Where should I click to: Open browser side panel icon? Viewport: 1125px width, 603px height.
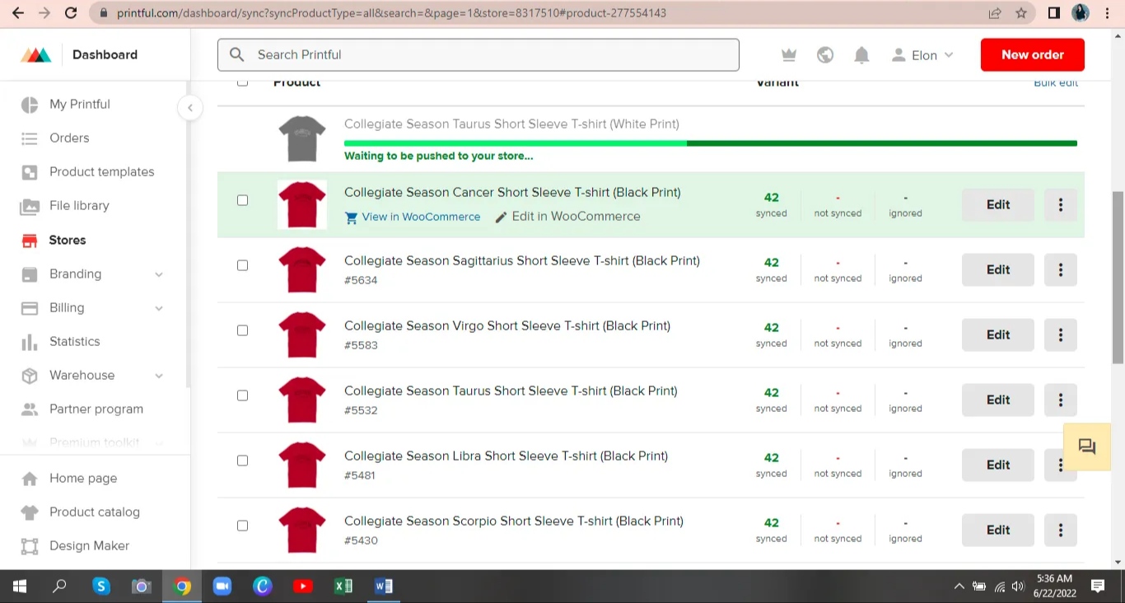(x=1054, y=13)
